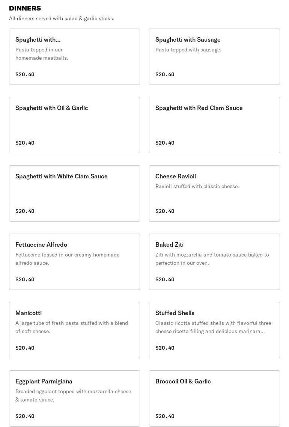The width and height of the screenshot is (289, 427).
Task: Click the Manicotti description text
Action: click(x=72, y=327)
